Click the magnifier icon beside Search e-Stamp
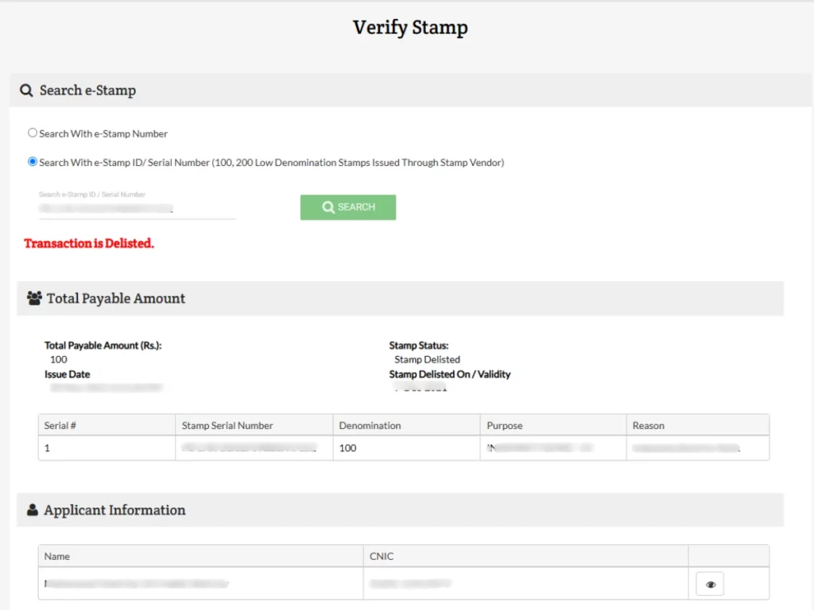This screenshot has width=814, height=610. pos(26,91)
